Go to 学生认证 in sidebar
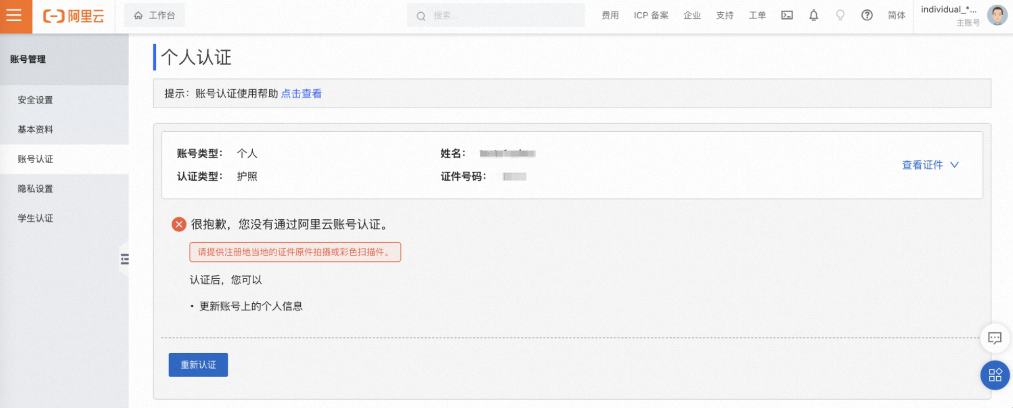The height and width of the screenshot is (408, 1013). 64,218
